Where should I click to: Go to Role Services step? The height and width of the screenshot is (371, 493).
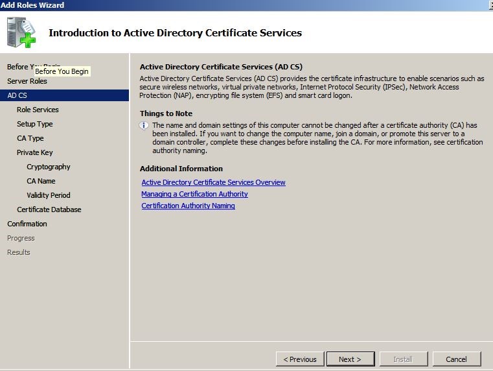click(x=38, y=110)
